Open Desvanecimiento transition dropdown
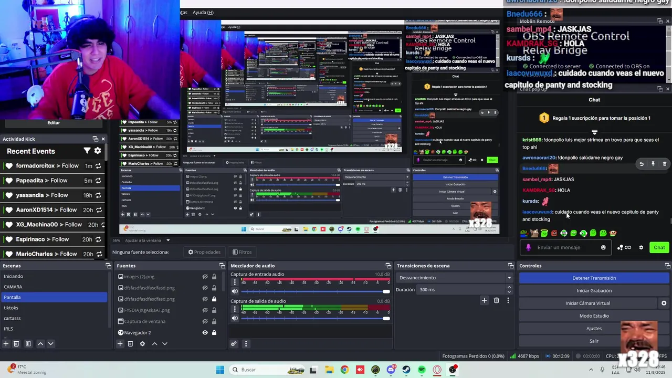The width and height of the screenshot is (672, 378). pyautogui.click(x=454, y=278)
